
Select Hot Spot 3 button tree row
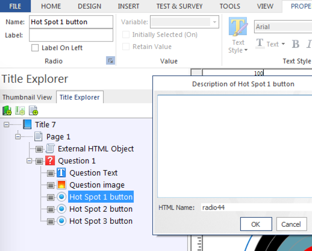[101, 221]
